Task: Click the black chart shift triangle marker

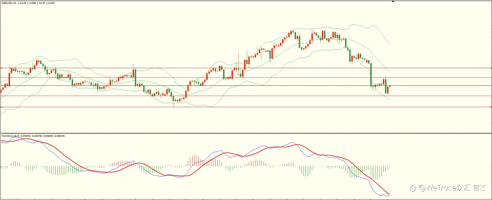Action: (393, 2)
